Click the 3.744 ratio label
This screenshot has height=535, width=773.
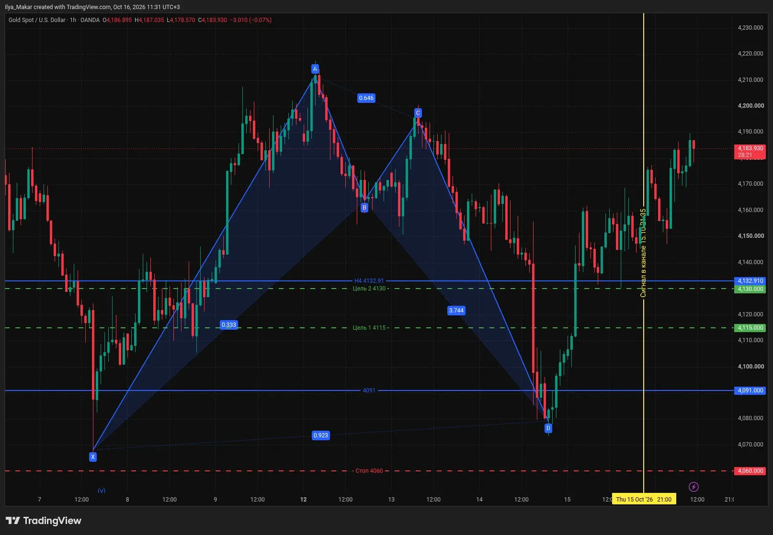pyautogui.click(x=456, y=311)
